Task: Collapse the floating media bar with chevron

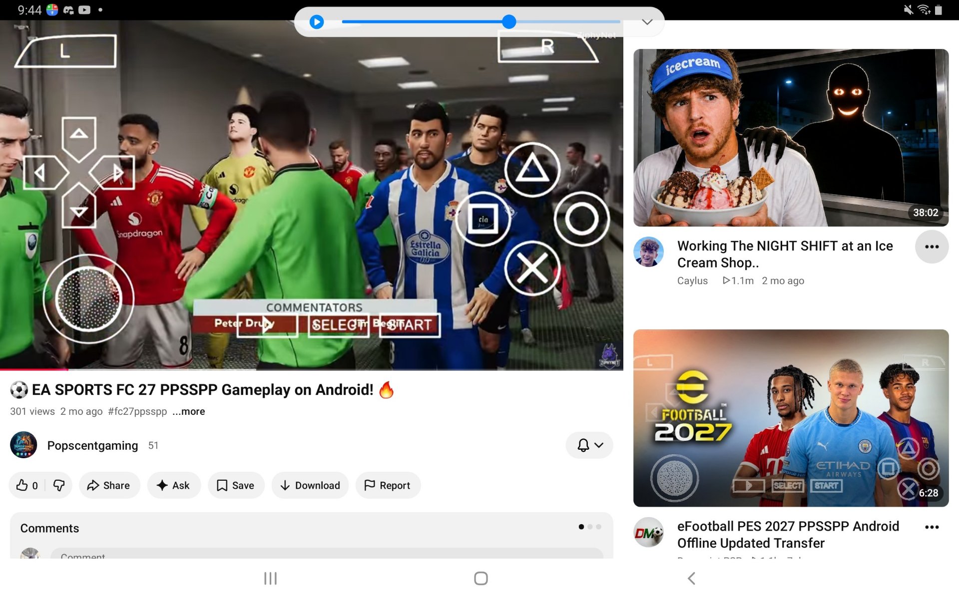Action: point(647,22)
